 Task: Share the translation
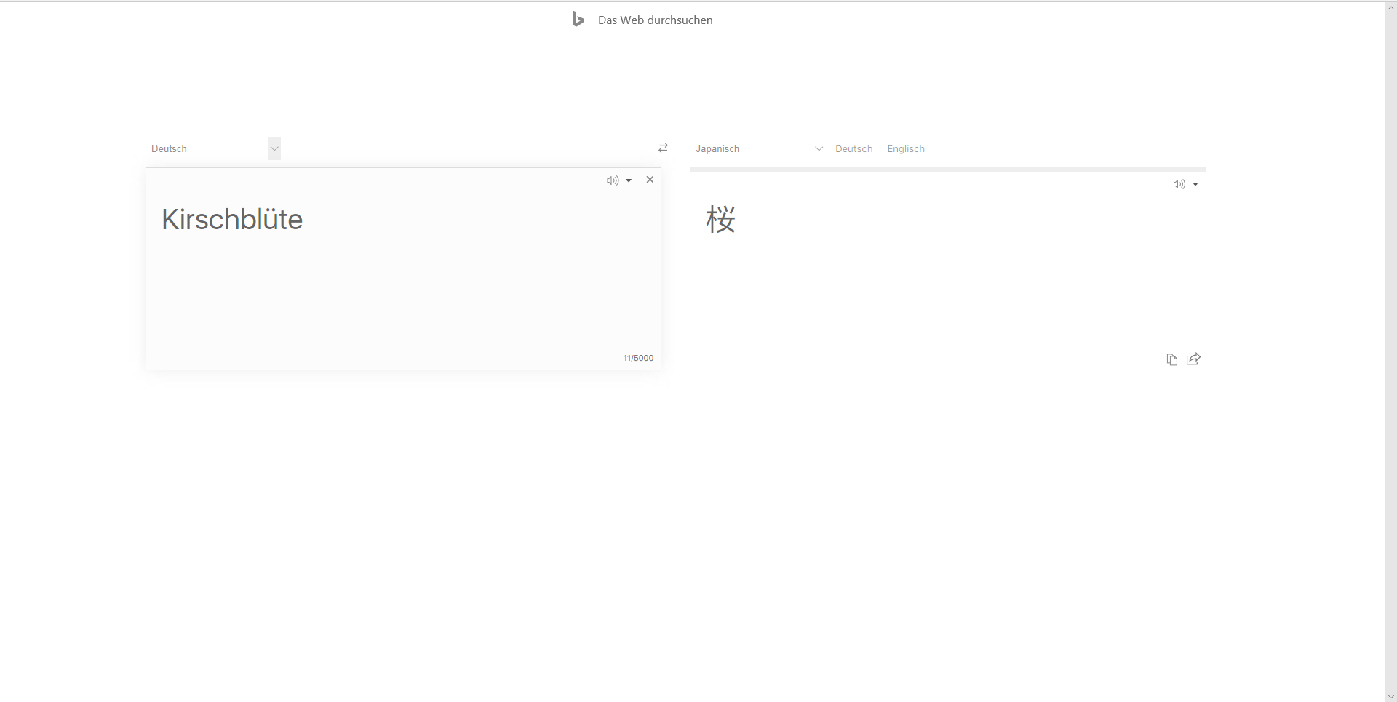(x=1193, y=359)
